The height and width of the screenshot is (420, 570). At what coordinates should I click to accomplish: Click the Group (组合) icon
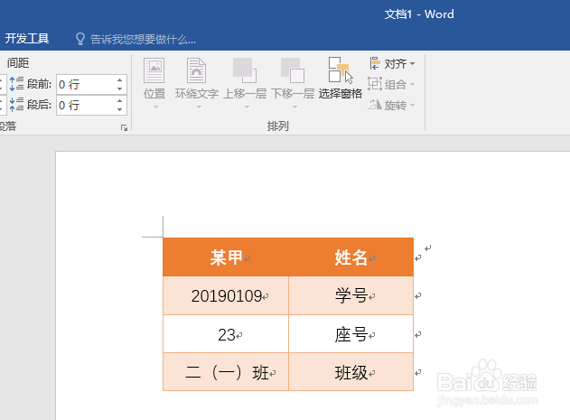[x=375, y=84]
